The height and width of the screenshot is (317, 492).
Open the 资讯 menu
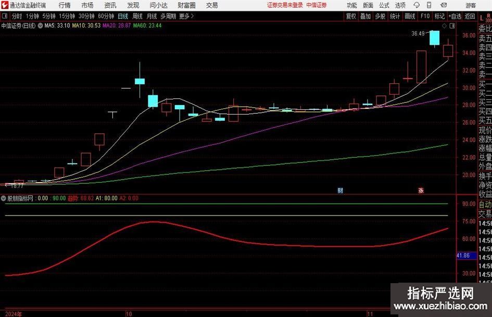coord(110,5)
